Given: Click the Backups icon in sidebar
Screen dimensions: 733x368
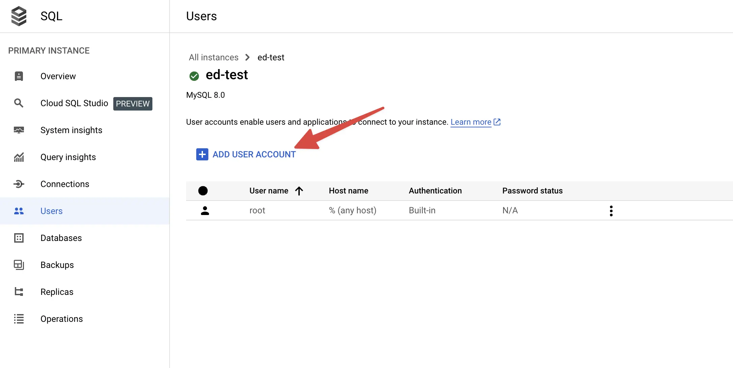Looking at the screenshot, I should [x=19, y=265].
